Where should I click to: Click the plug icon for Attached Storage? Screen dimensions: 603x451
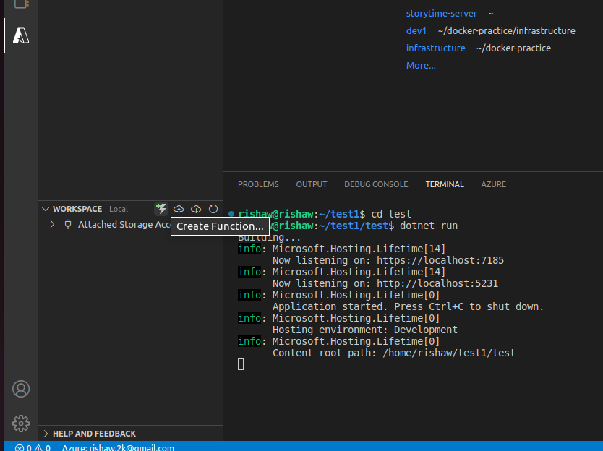point(68,225)
